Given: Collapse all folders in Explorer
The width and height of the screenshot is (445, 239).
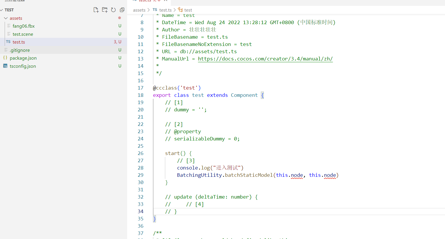Looking at the screenshot, I should pyautogui.click(x=122, y=10).
